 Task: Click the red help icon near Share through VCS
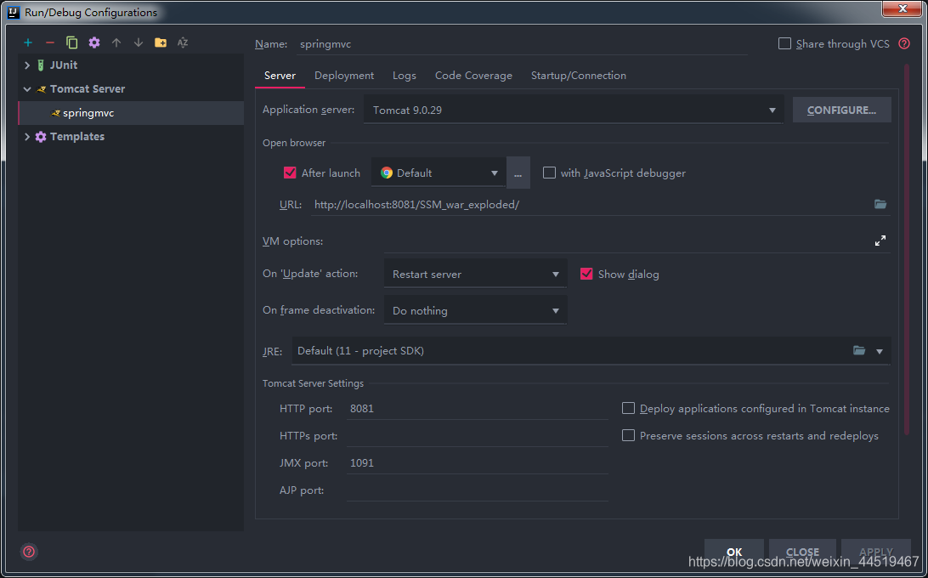pos(903,43)
